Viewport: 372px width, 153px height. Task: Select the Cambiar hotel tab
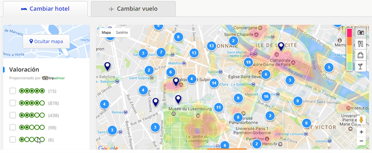click(45, 9)
